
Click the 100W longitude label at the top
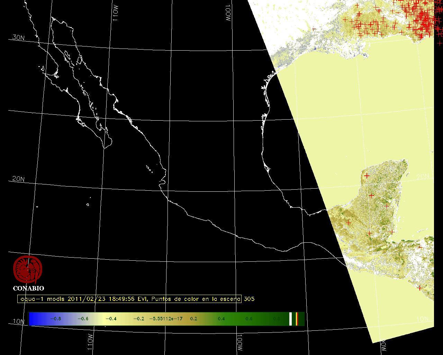227,13
